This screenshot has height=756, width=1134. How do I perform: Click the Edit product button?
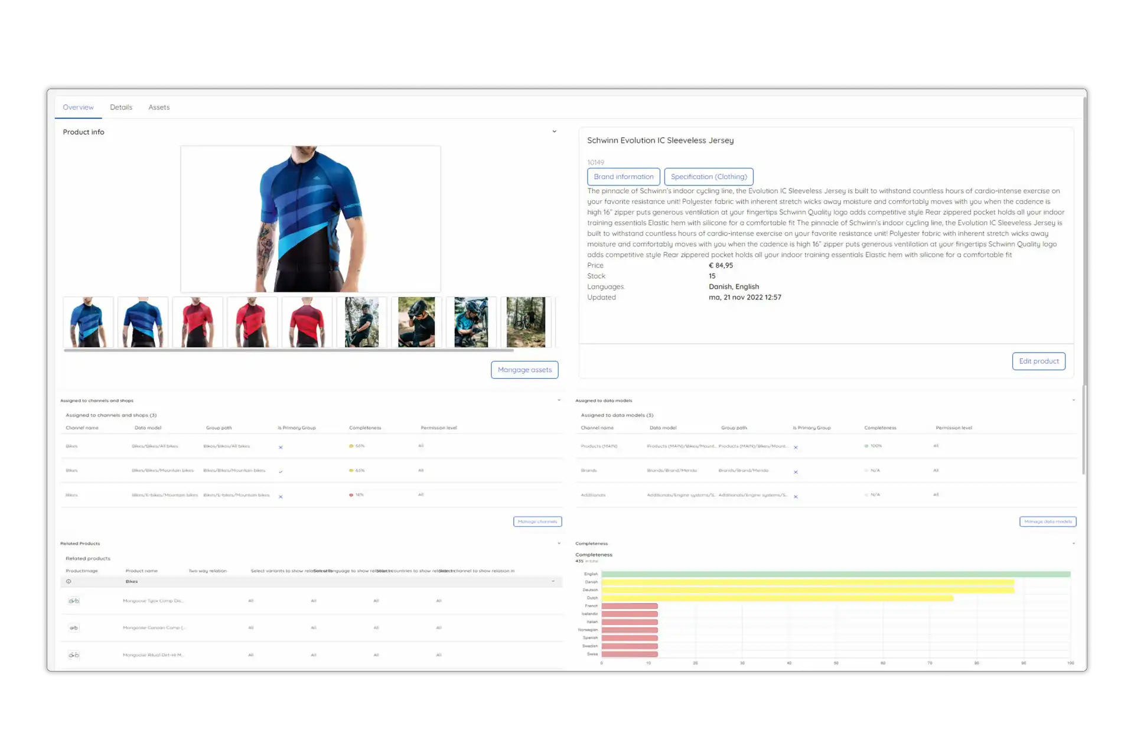pyautogui.click(x=1038, y=361)
